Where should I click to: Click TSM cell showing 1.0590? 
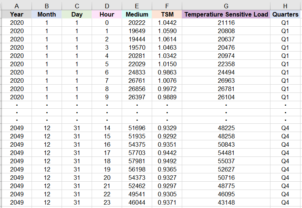(167, 31)
